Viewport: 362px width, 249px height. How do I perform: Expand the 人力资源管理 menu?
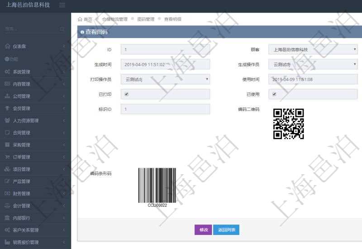click(x=35, y=121)
